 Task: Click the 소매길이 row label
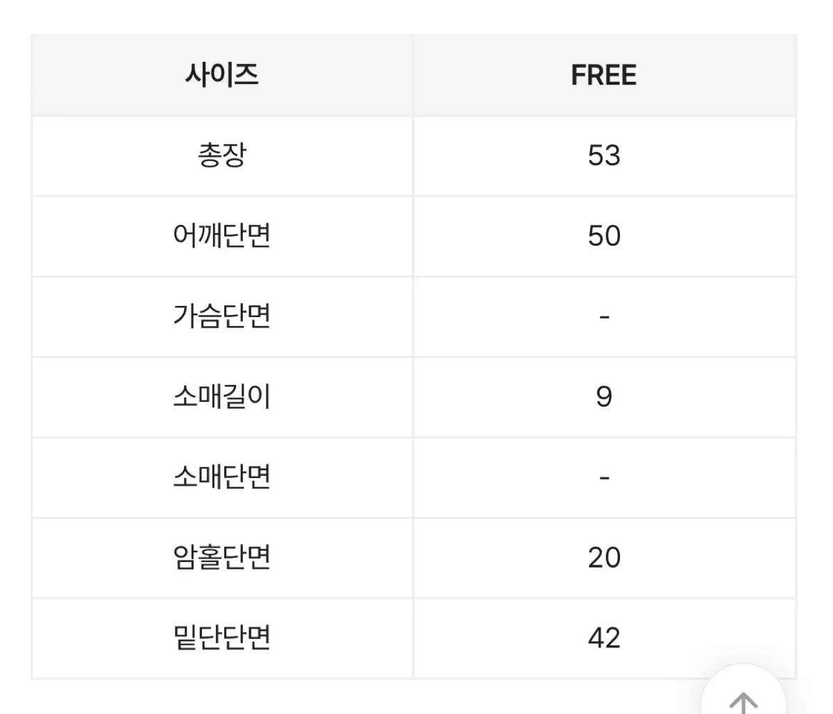click(x=222, y=397)
